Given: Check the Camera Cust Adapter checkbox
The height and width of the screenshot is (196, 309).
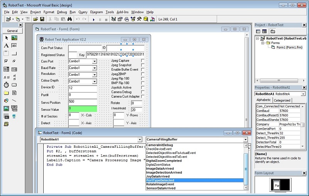Looking at the screenshot, I should coord(143,96).
